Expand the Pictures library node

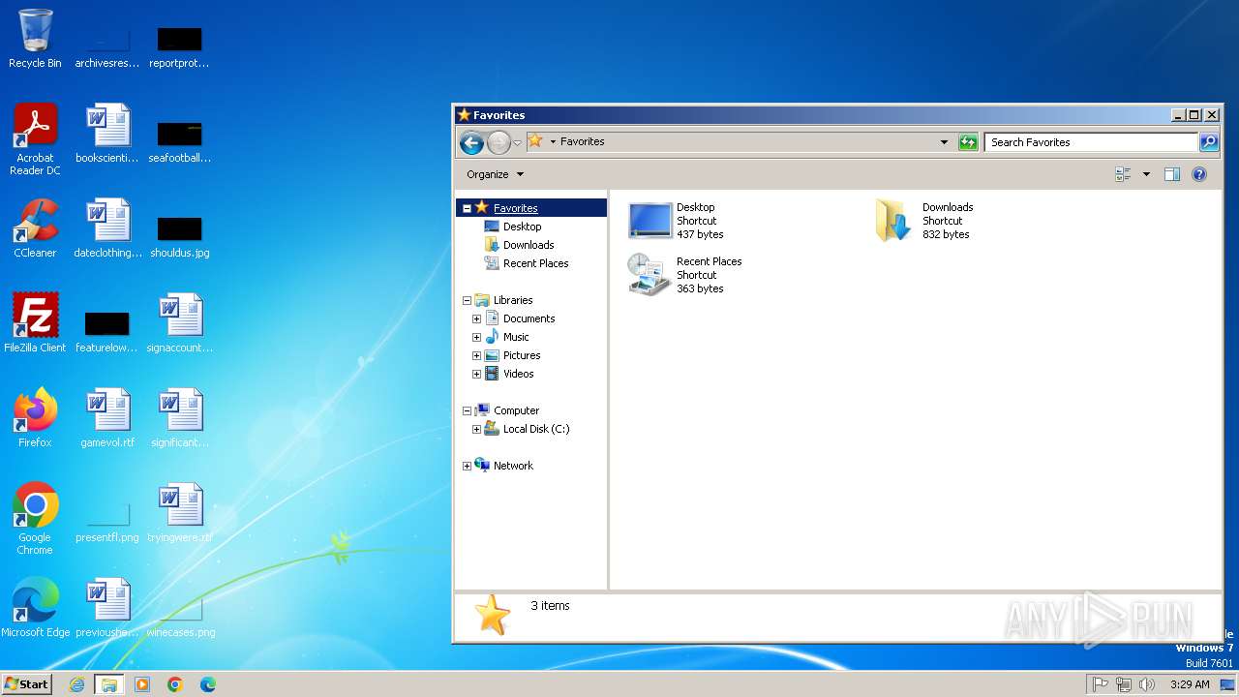(x=476, y=355)
